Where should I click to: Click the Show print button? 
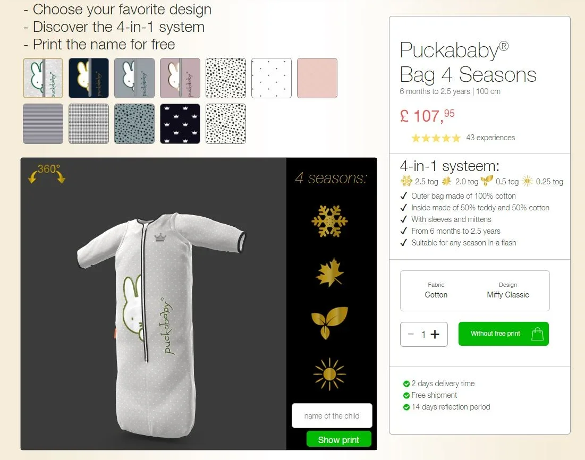(x=339, y=439)
